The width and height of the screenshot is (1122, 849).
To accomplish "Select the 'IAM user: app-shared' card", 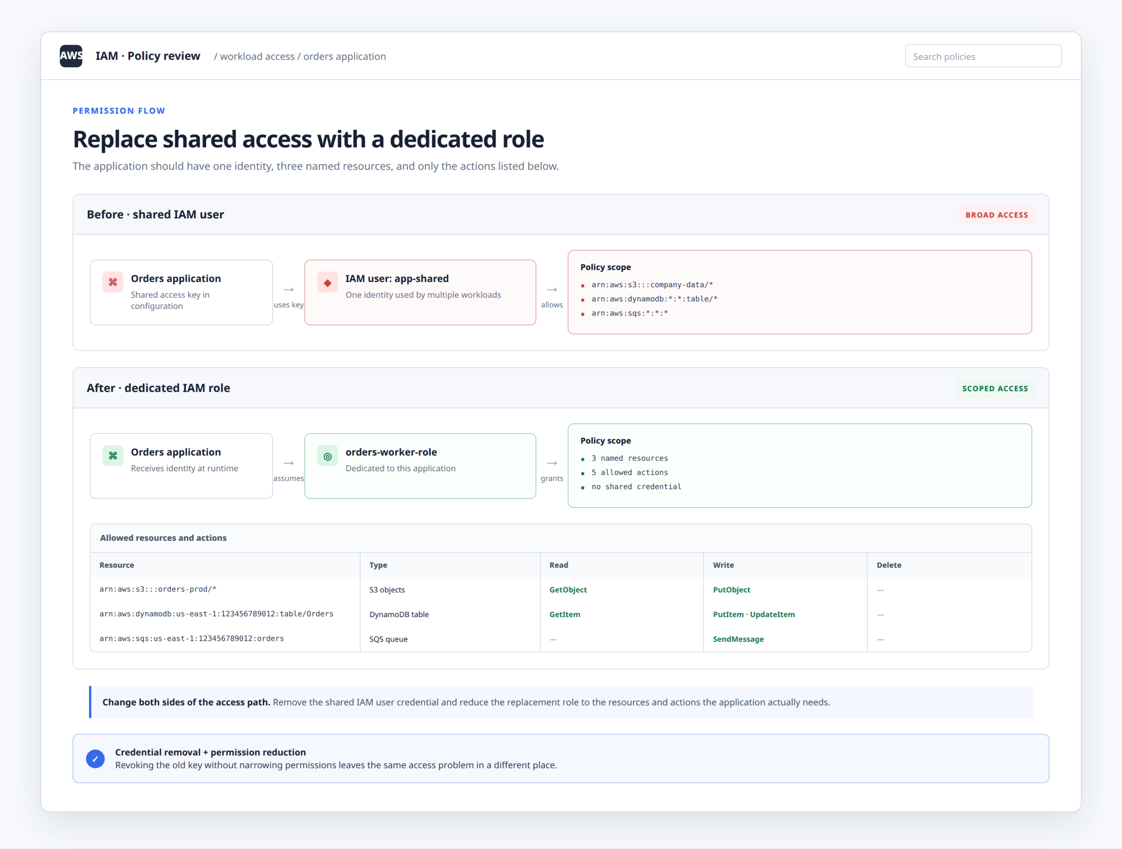I will point(420,293).
